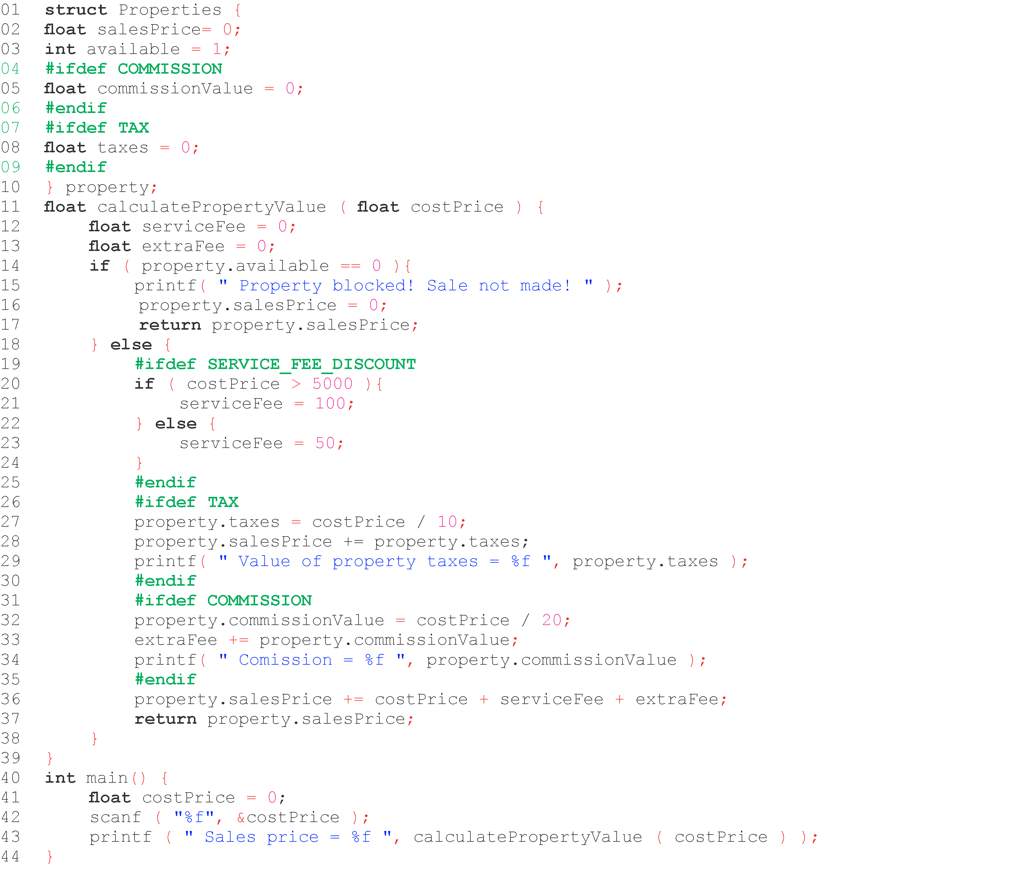Click the 5000 literal on line 20
This screenshot has width=1031, height=890.
pyautogui.click(x=332, y=384)
